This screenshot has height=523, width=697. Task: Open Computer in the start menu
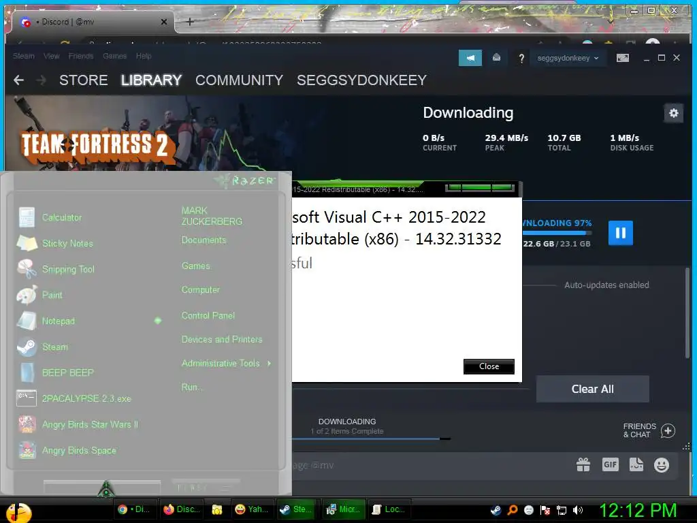point(201,290)
